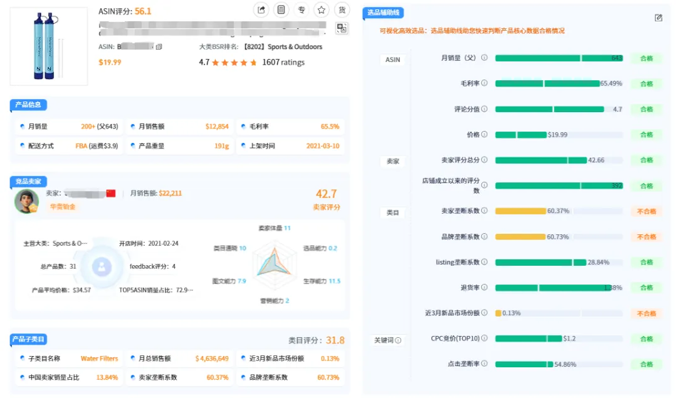Click info icon next to 毛利率 metric

point(485,83)
